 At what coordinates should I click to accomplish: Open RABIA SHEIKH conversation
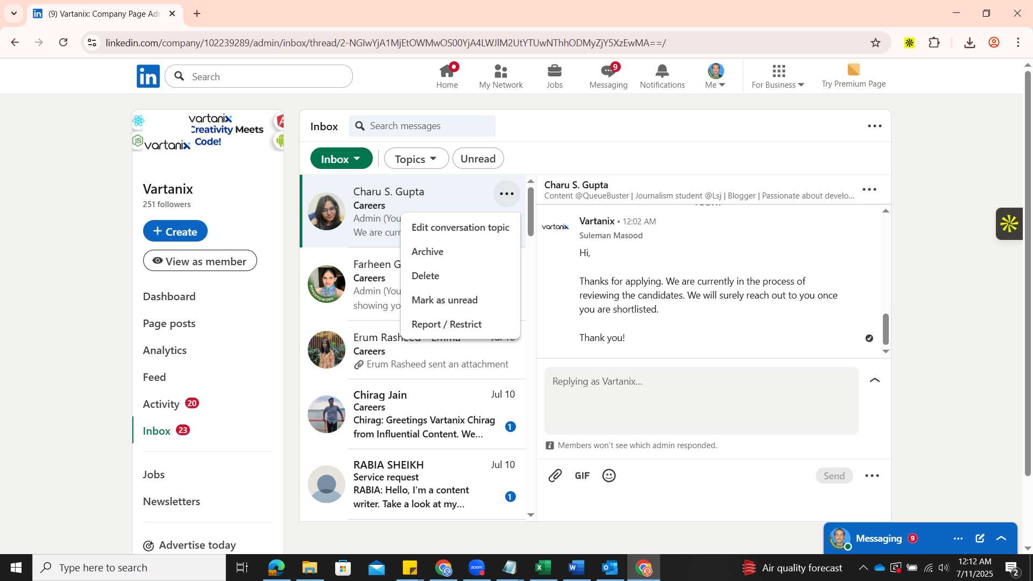click(413, 484)
